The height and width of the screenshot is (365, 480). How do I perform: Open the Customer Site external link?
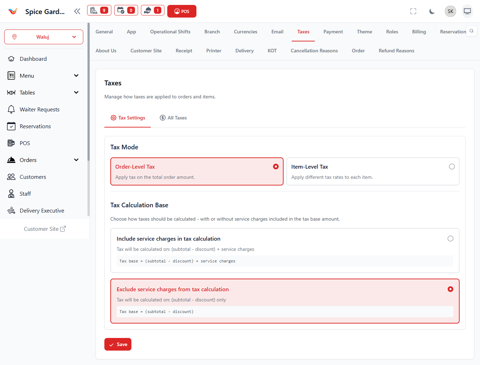click(45, 229)
